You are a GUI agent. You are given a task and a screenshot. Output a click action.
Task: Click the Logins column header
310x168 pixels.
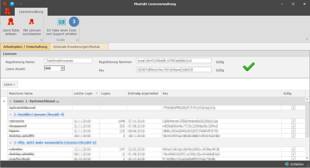coord(113,93)
